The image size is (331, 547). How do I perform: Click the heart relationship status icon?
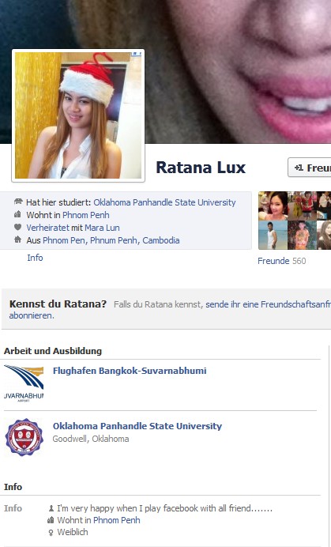point(18,227)
